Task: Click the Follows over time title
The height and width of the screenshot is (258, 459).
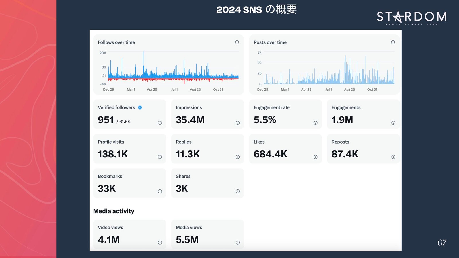Action: point(116,42)
